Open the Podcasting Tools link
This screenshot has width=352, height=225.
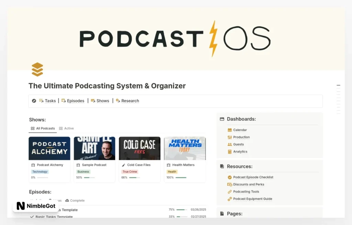(246, 192)
